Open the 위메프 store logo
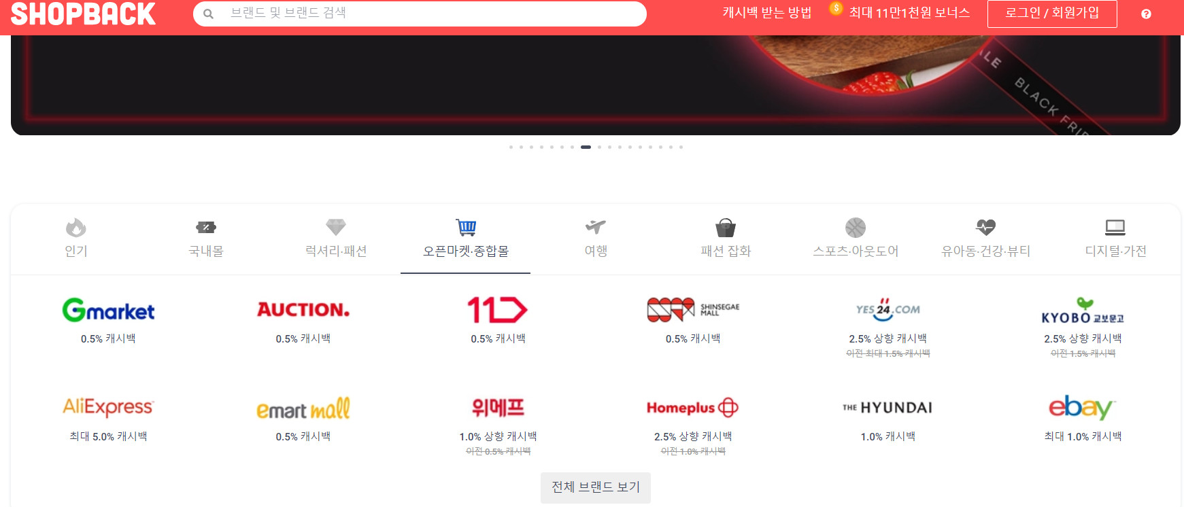The image size is (1184, 507). coord(498,408)
